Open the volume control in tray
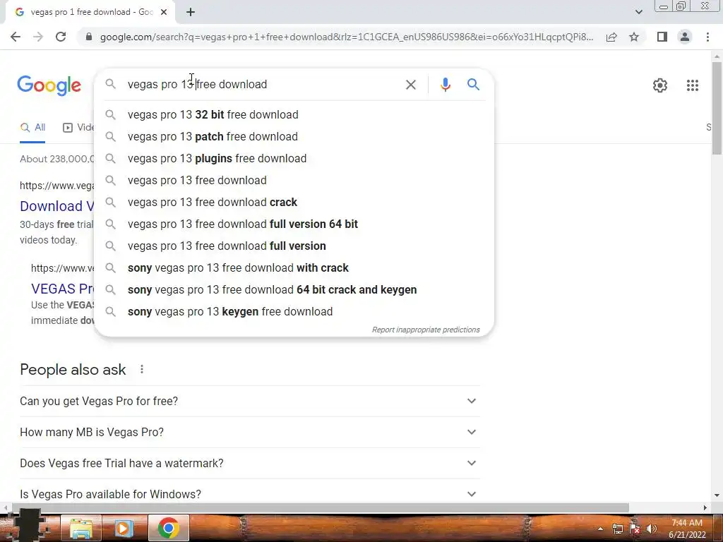 (652, 529)
